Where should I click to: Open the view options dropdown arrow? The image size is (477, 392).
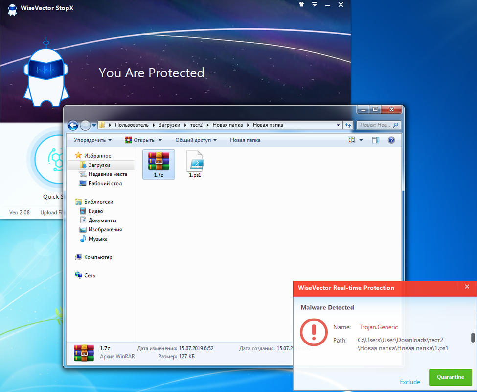[361, 140]
